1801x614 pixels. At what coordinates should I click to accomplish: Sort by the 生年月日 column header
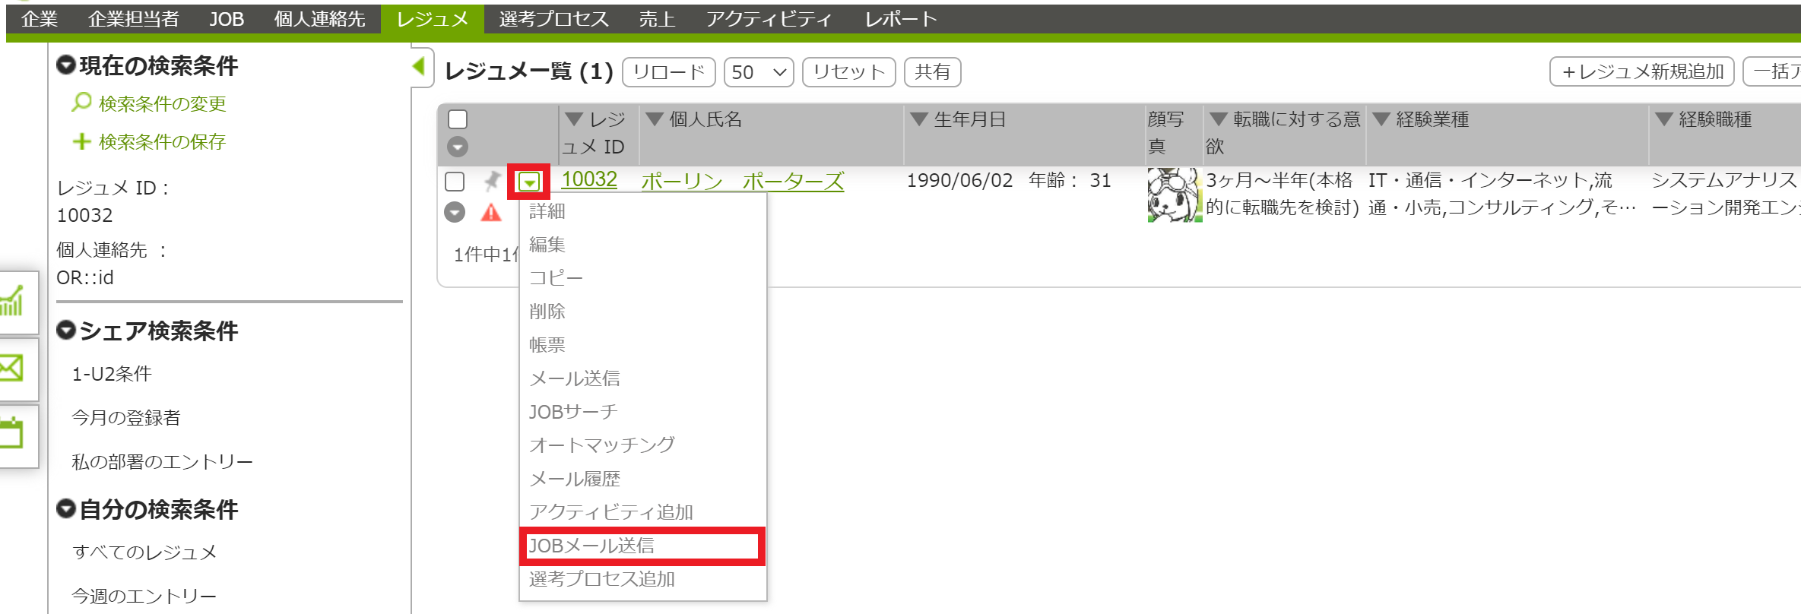click(x=969, y=119)
